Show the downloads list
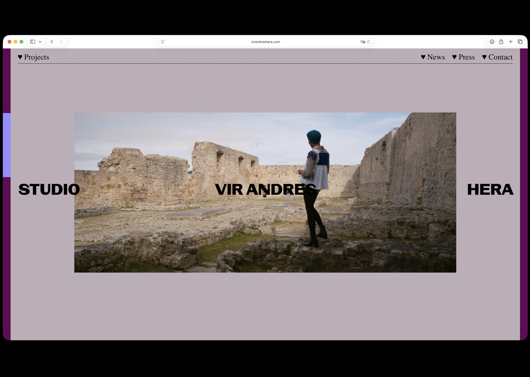Image resolution: width=530 pixels, height=377 pixels. pos(492,42)
